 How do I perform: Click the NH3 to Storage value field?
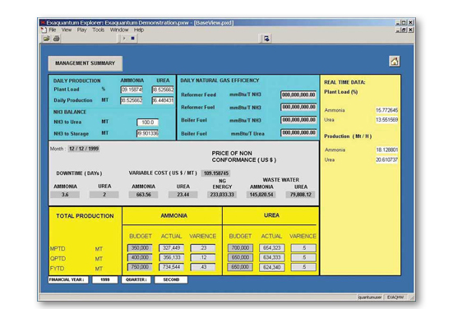pyautogui.click(x=147, y=133)
